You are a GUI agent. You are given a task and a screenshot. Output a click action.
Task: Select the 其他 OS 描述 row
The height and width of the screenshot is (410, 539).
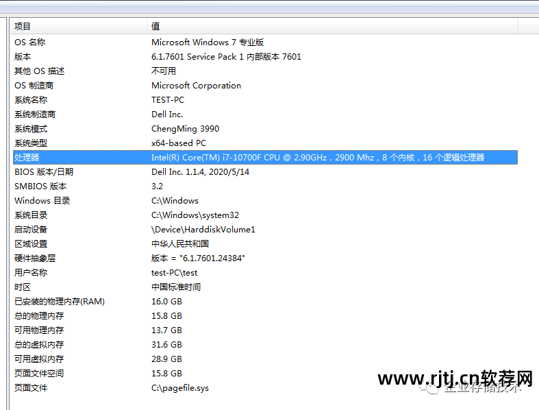[265, 71]
